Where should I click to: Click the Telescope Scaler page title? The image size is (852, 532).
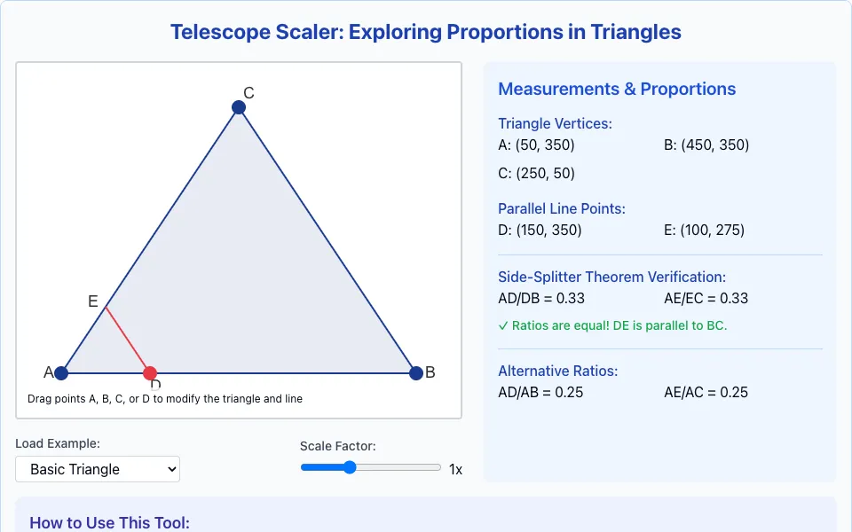[425, 32]
